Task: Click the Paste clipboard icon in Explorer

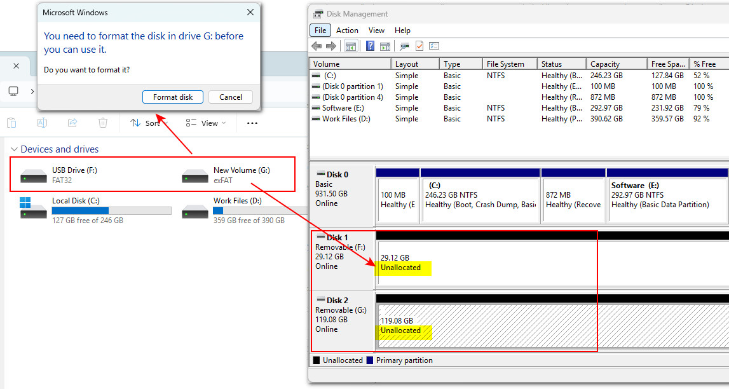Action: [11, 123]
